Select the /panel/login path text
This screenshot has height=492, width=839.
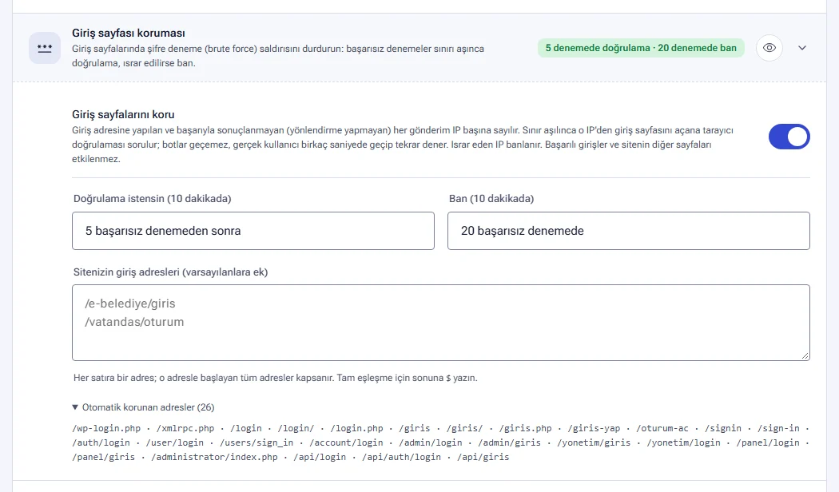(x=768, y=442)
